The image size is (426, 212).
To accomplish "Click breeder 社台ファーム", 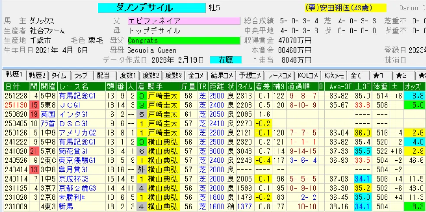I will pyautogui.click(x=47, y=31).
